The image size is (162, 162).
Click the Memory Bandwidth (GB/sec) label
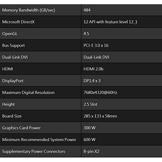coord(29,10)
